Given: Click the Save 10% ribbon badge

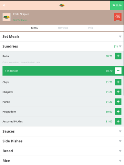Looking at the screenshot, I should [118, 17].
